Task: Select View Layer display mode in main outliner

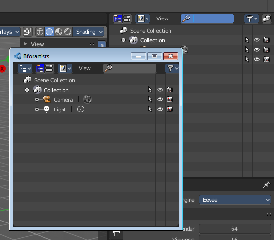Action: [118, 18]
